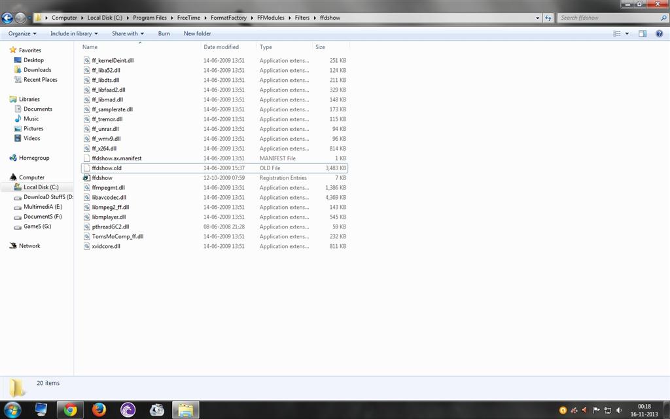The width and height of the screenshot is (670, 419).
Task: Select GameS (G:) drive
Action: coord(37,227)
